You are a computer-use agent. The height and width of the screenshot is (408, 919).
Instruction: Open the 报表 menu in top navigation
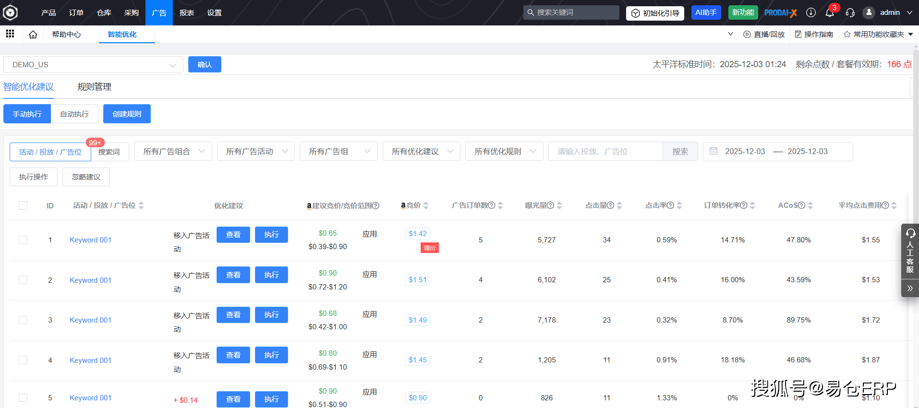click(x=187, y=13)
